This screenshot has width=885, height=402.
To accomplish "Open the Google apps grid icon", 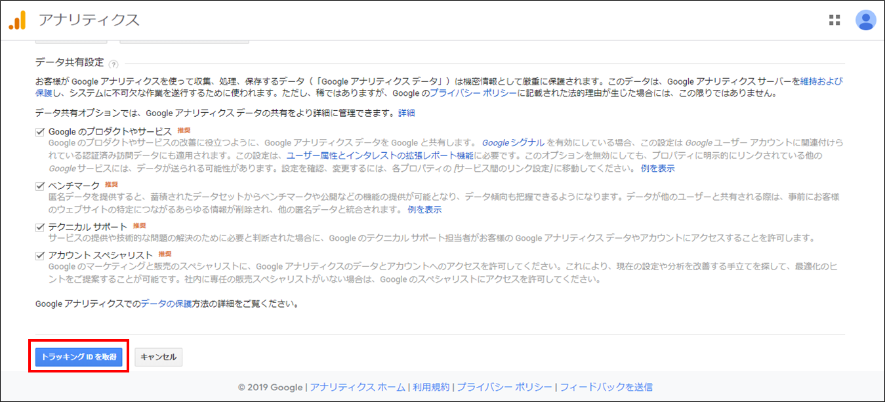I will pyautogui.click(x=834, y=20).
